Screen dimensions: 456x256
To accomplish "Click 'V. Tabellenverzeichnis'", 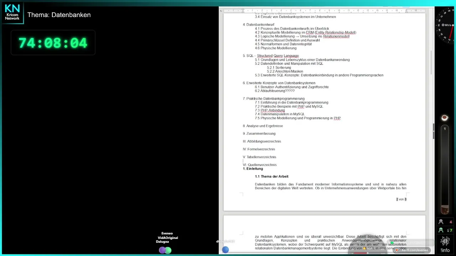I will 259,157.
